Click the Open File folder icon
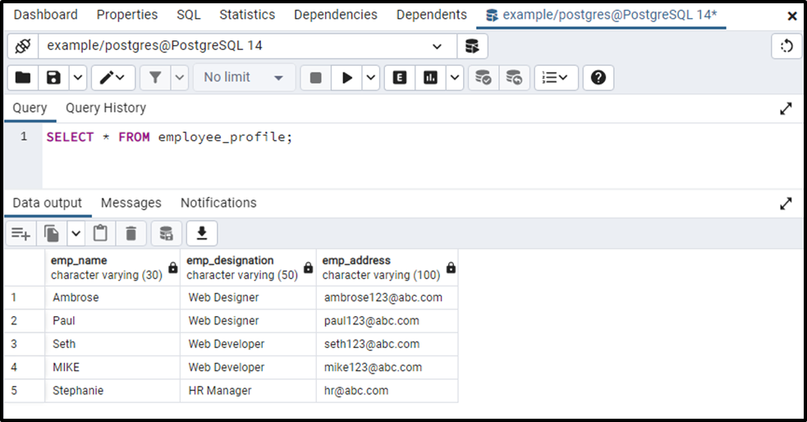This screenshot has height=422, width=807. [x=23, y=78]
